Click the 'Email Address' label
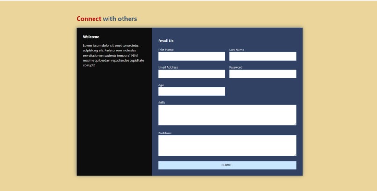 pos(168,67)
